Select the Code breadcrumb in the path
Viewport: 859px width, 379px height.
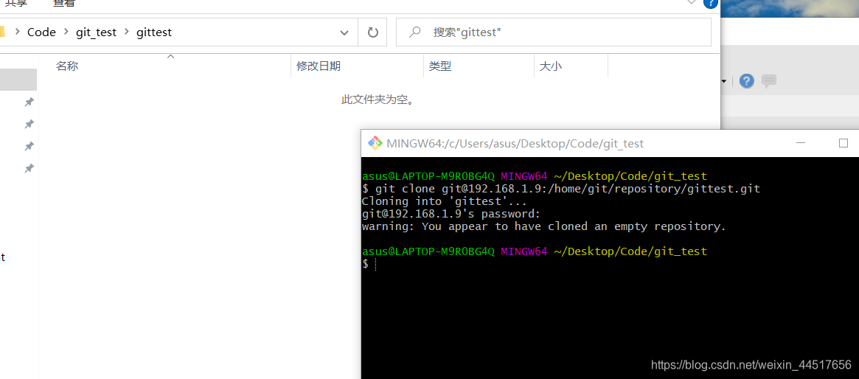[x=41, y=32]
